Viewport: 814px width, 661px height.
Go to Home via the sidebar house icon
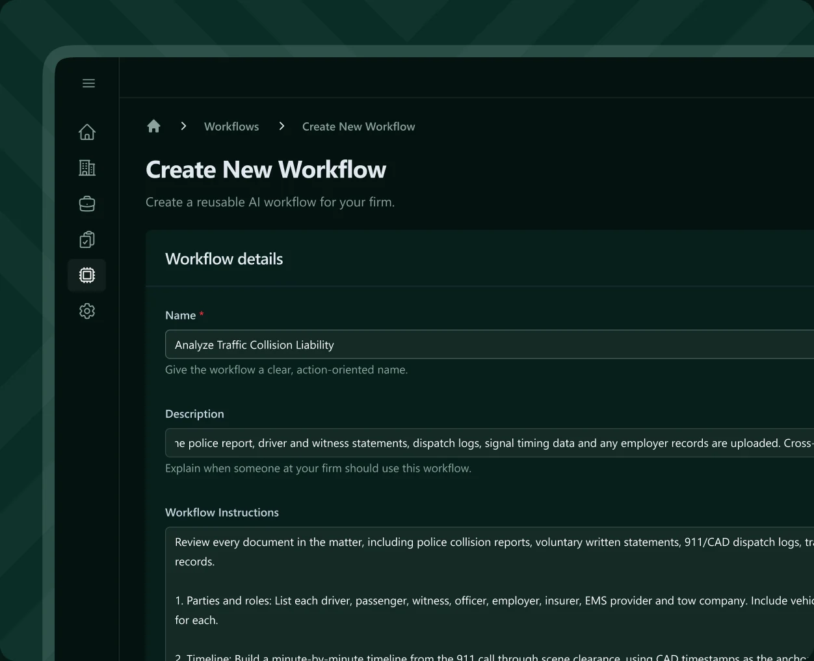click(x=87, y=132)
